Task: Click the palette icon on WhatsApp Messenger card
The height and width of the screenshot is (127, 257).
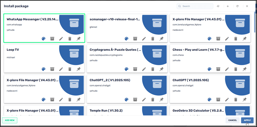Action: [x=44, y=39]
